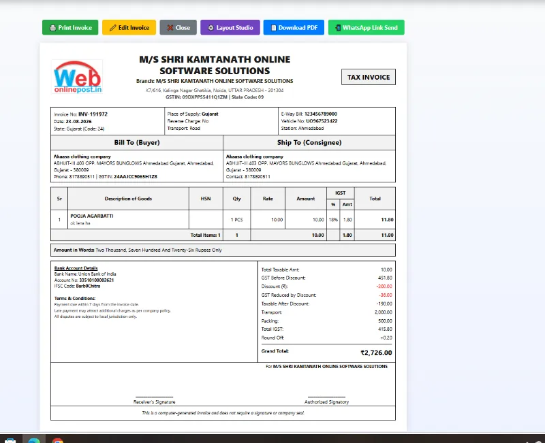The image size is (545, 443).
Task: Click GST Reduced by Discount -36.00
Action: click(x=386, y=295)
